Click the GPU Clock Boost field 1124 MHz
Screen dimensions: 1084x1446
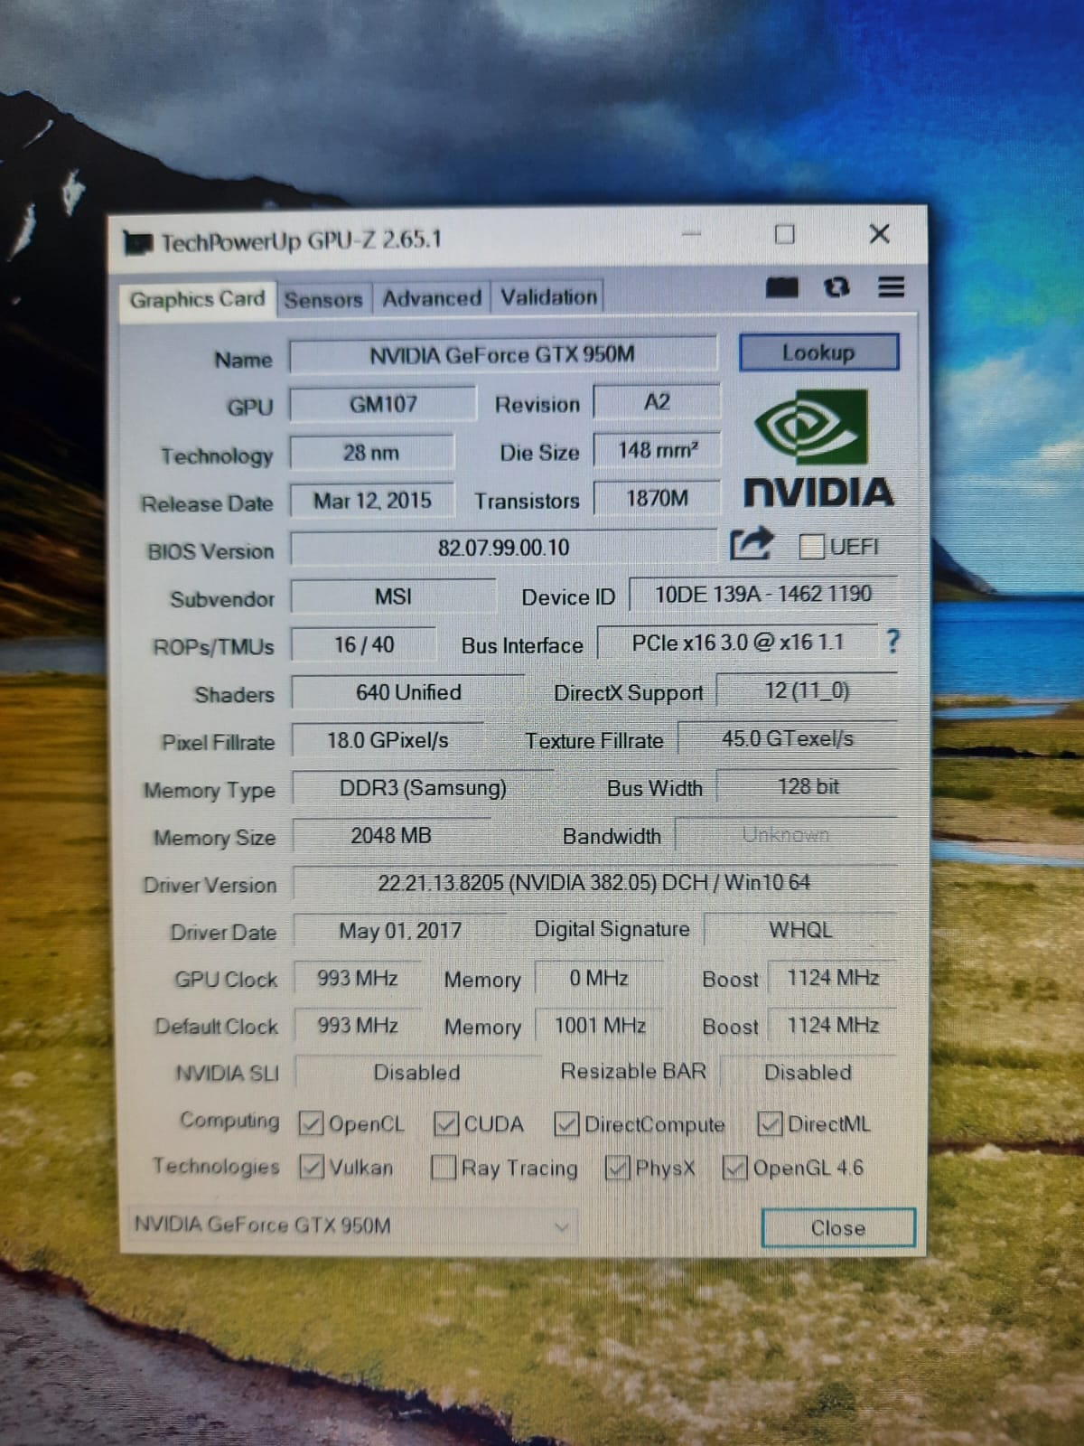[832, 977]
